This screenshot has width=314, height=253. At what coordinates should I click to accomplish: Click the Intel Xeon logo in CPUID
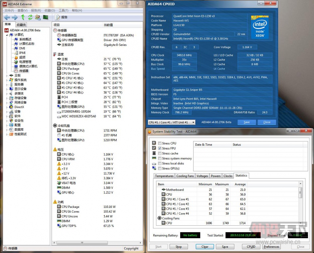click(x=260, y=27)
